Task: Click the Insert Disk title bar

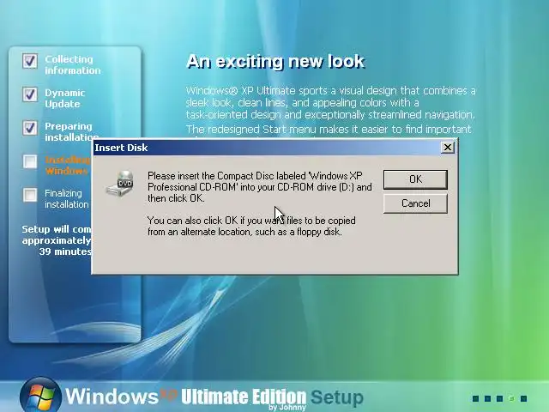Action: (x=274, y=148)
